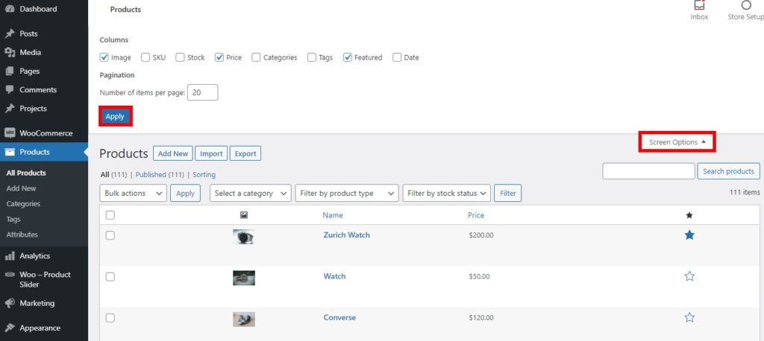Sort by the Price column header
This screenshot has width=764, height=341.
[x=476, y=215]
